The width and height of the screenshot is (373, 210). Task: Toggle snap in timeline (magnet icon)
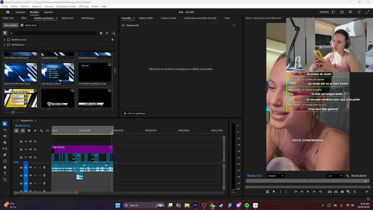click(23, 131)
